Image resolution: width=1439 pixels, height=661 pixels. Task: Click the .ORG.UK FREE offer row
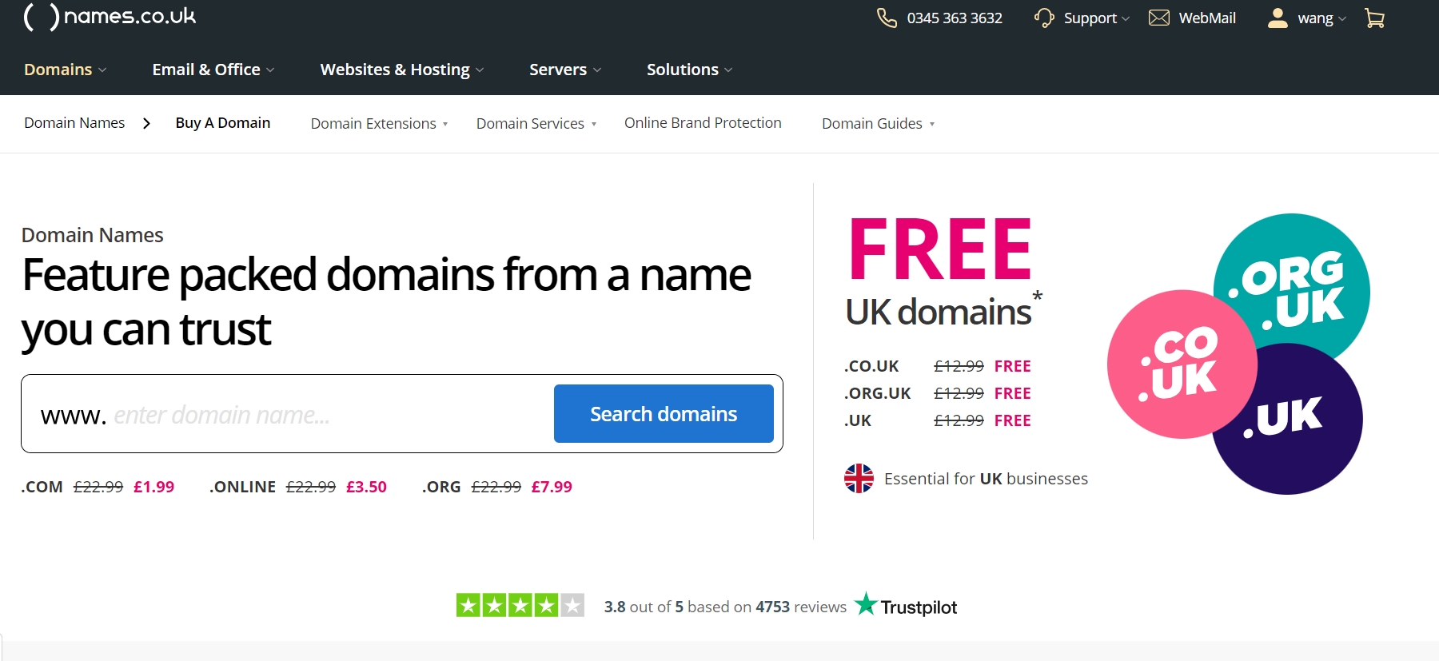pyautogui.click(x=938, y=393)
